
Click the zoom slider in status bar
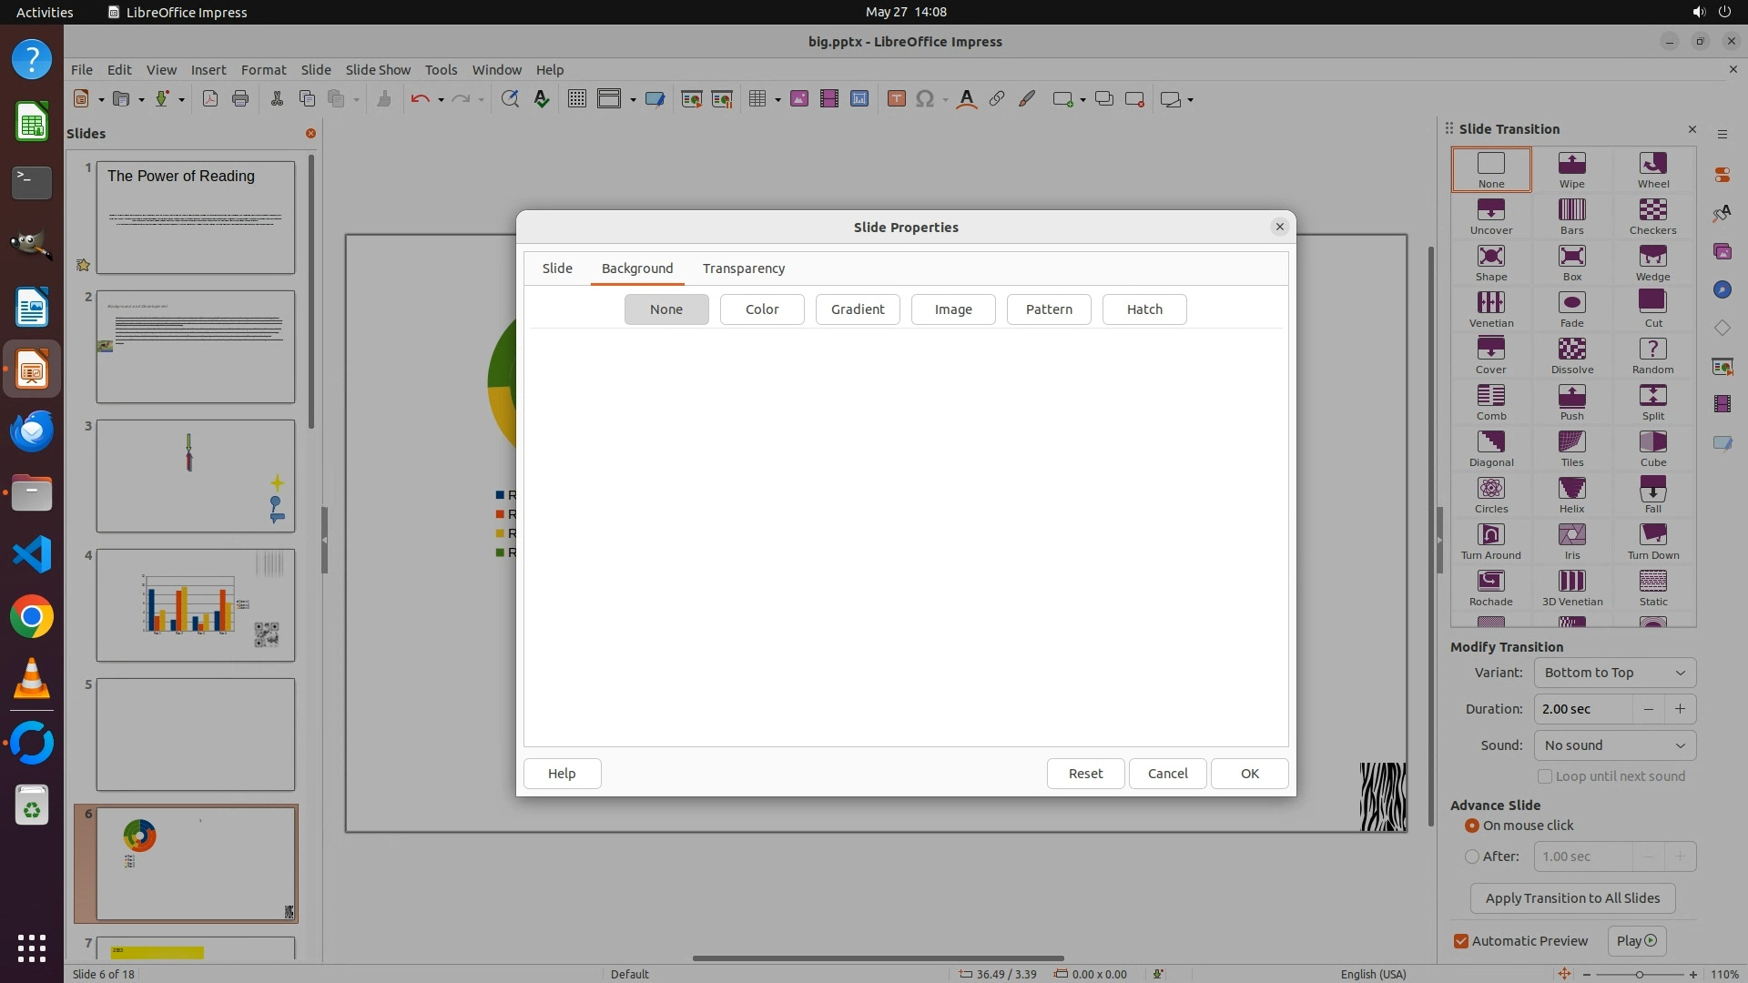[x=1639, y=974]
